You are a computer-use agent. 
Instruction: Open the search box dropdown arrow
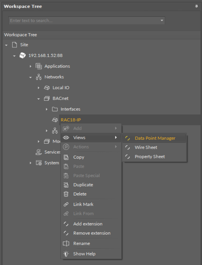[x=162, y=21]
